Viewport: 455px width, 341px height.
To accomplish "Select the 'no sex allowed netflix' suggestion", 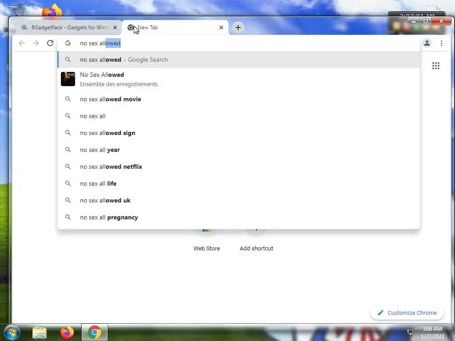I will click(239, 167).
